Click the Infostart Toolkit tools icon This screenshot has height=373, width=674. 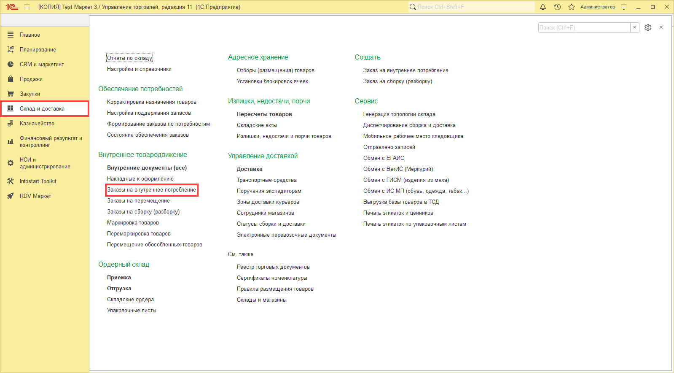point(11,181)
